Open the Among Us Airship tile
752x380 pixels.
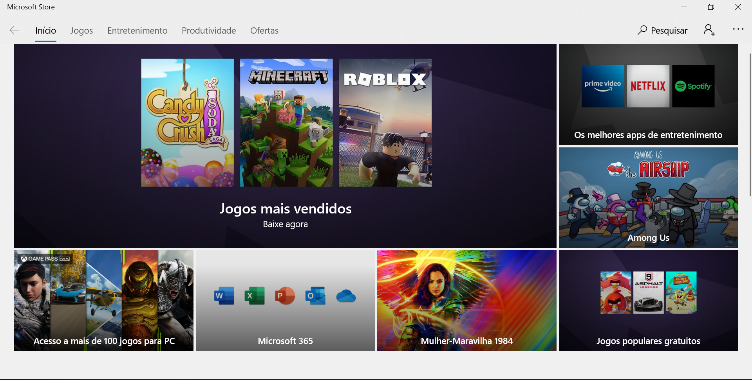coord(648,197)
